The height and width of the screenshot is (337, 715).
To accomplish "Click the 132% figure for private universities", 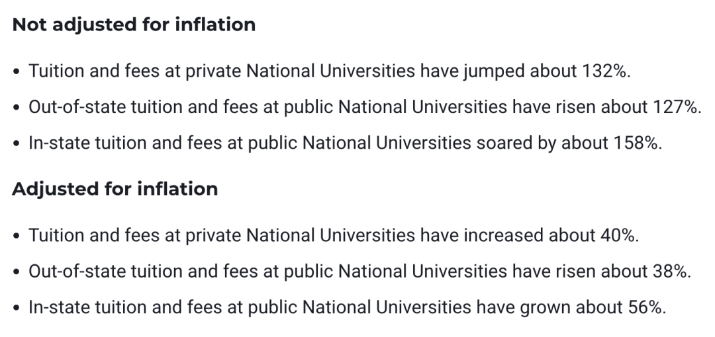I will (606, 71).
